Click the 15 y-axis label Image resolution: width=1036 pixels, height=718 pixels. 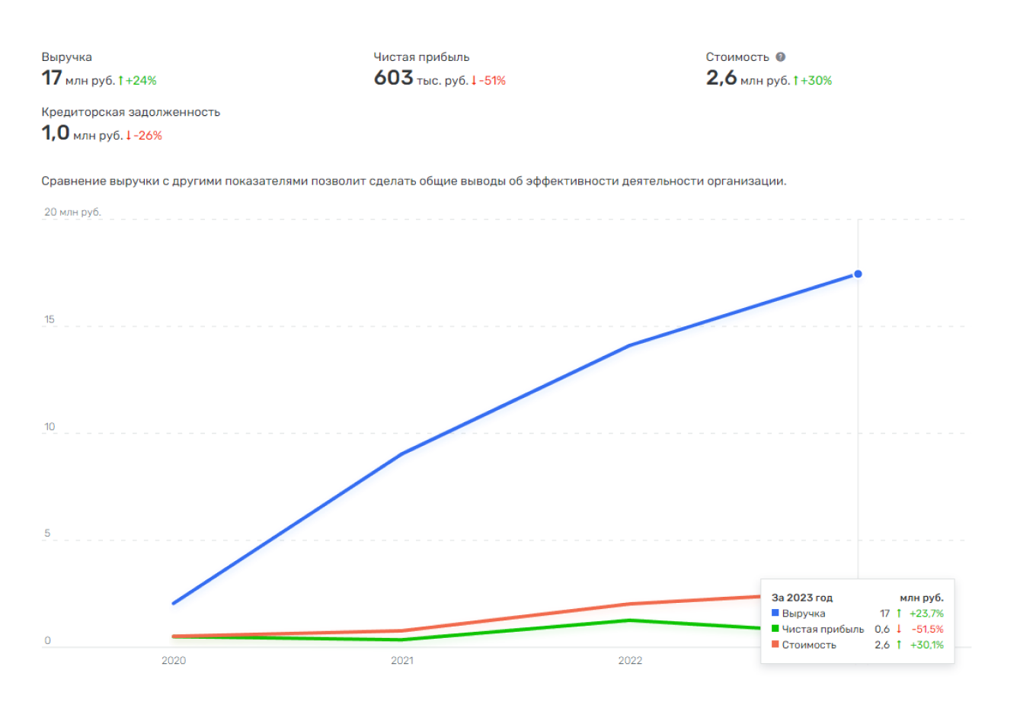pos(50,319)
